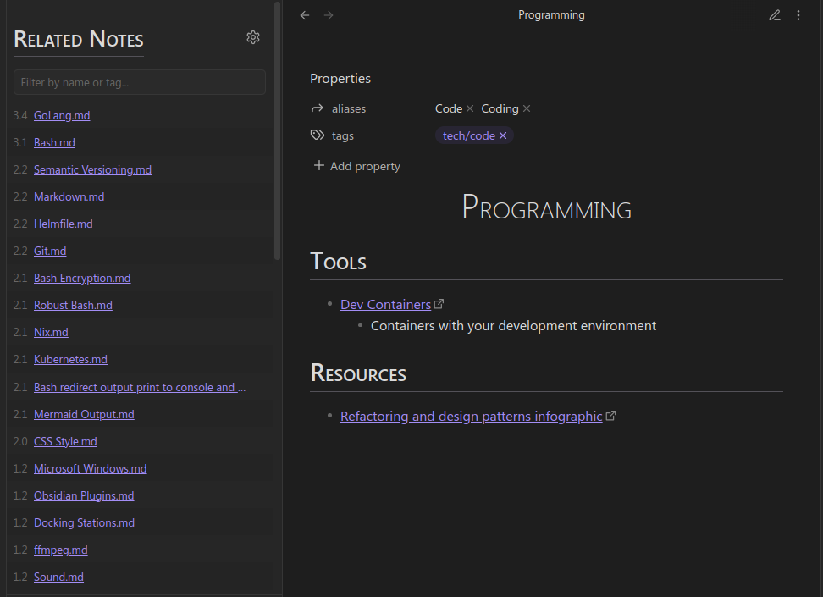
Task: Open Bash Encryption.md note
Action: click(82, 279)
